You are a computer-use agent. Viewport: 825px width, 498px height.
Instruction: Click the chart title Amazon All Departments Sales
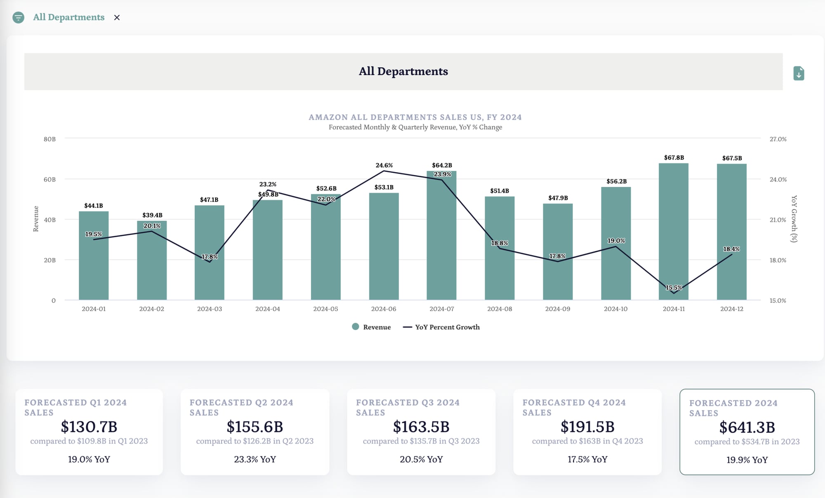415,117
